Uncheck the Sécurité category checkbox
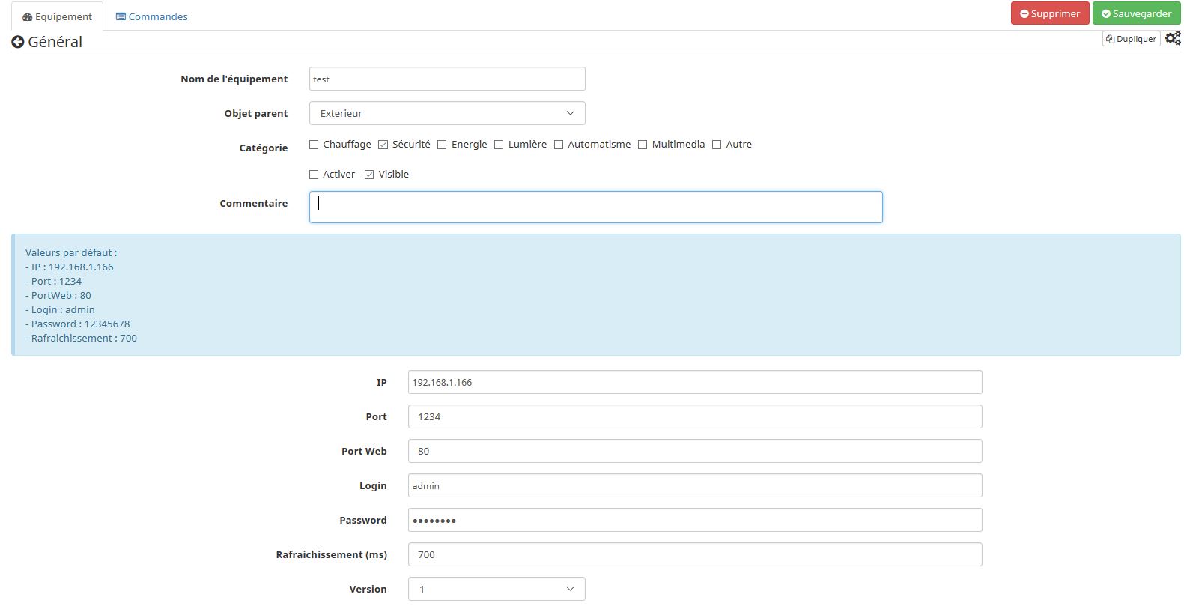Viewport: 1184px width, 609px height. (x=383, y=145)
